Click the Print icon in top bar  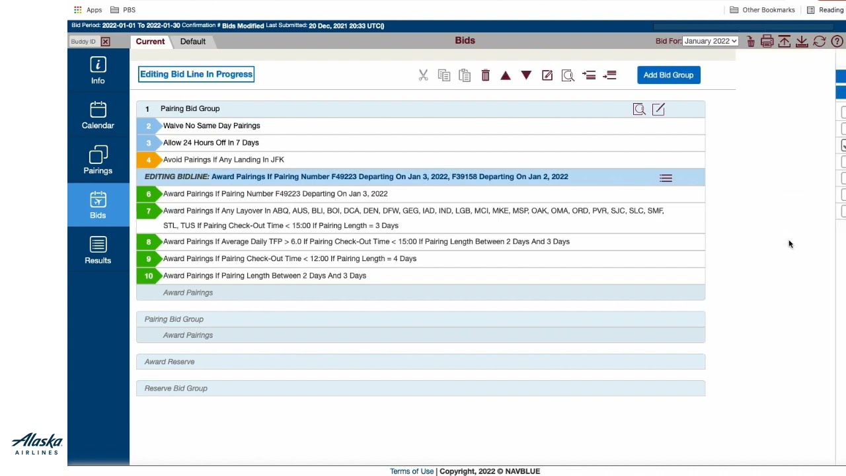[767, 42]
